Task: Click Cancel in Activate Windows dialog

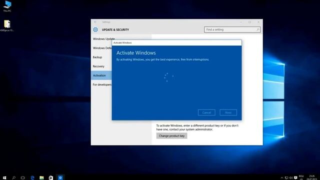Action: (x=206, y=112)
